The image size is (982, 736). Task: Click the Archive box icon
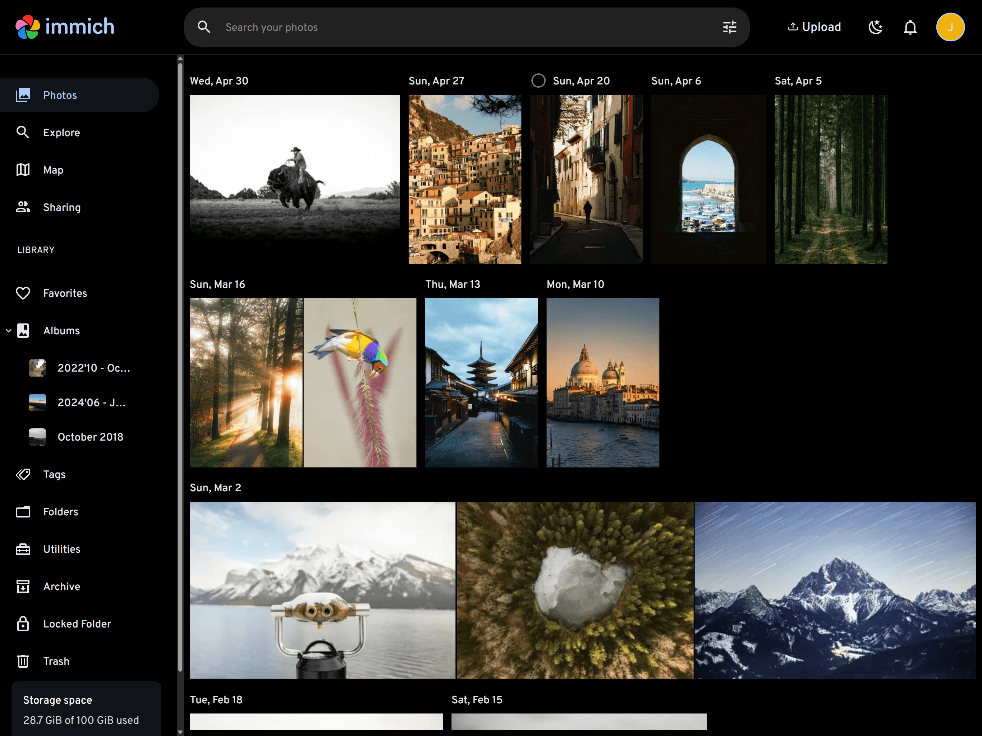click(x=23, y=586)
